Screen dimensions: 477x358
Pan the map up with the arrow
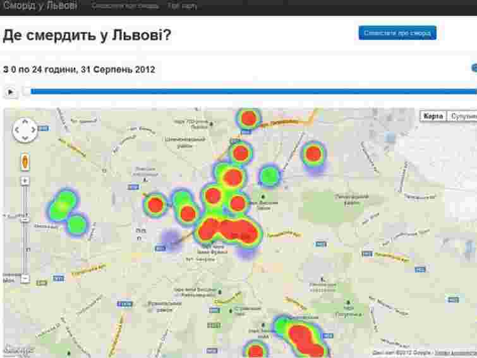(25, 122)
